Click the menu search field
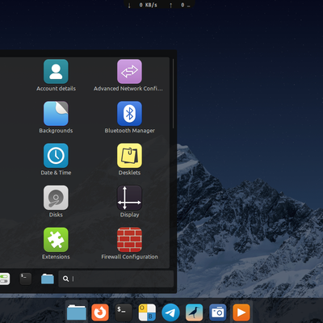The image size is (323, 323). pyautogui.click(x=116, y=279)
